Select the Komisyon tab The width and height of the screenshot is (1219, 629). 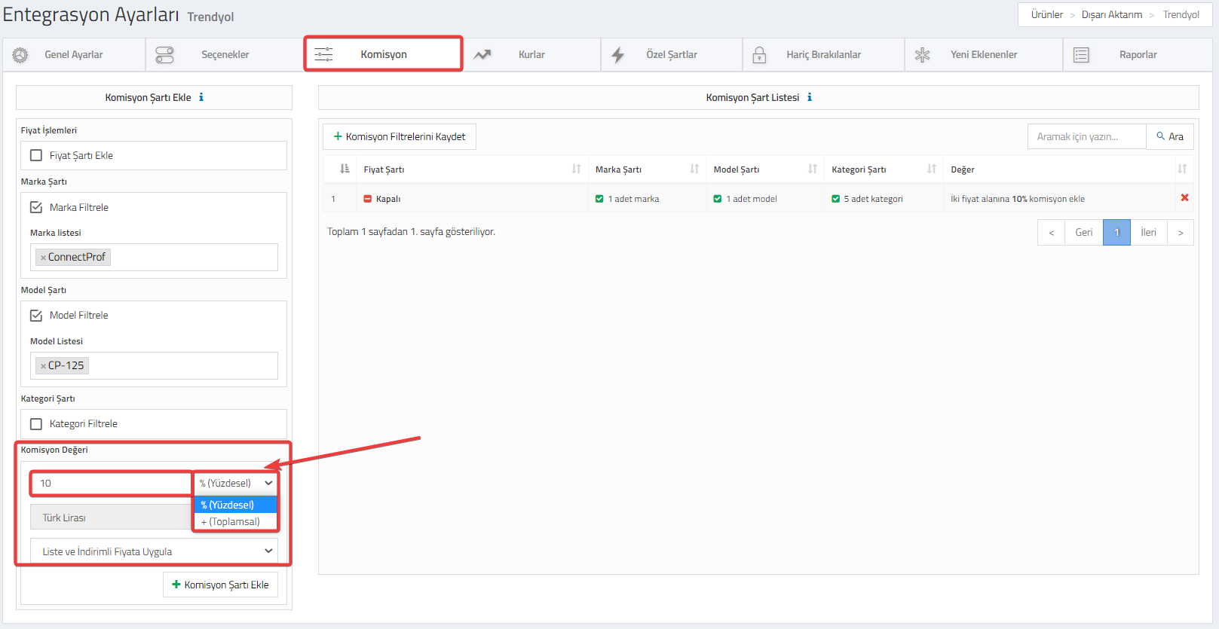384,54
